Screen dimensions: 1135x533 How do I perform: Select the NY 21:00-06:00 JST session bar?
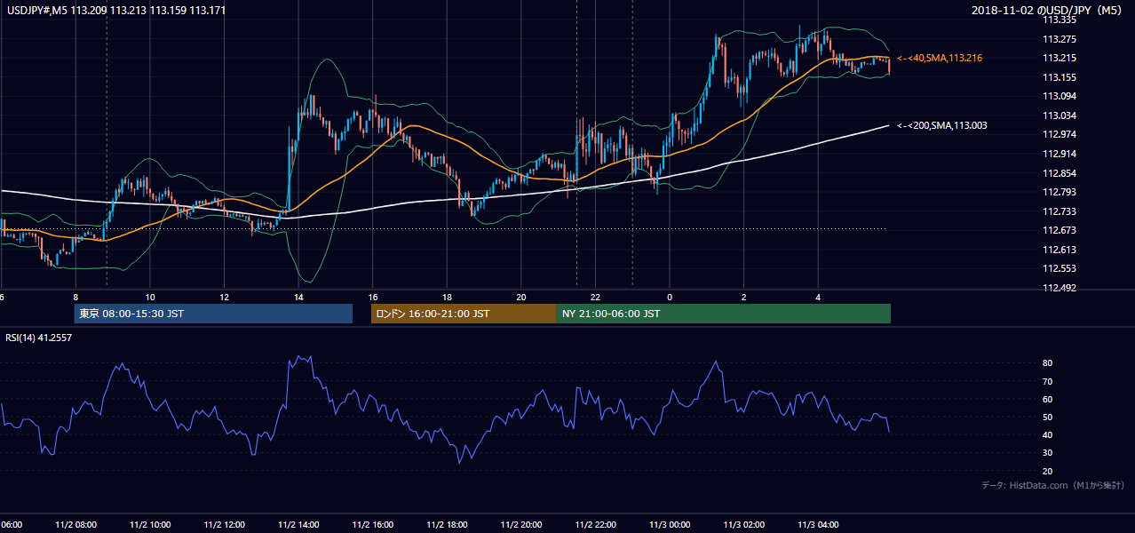(724, 314)
